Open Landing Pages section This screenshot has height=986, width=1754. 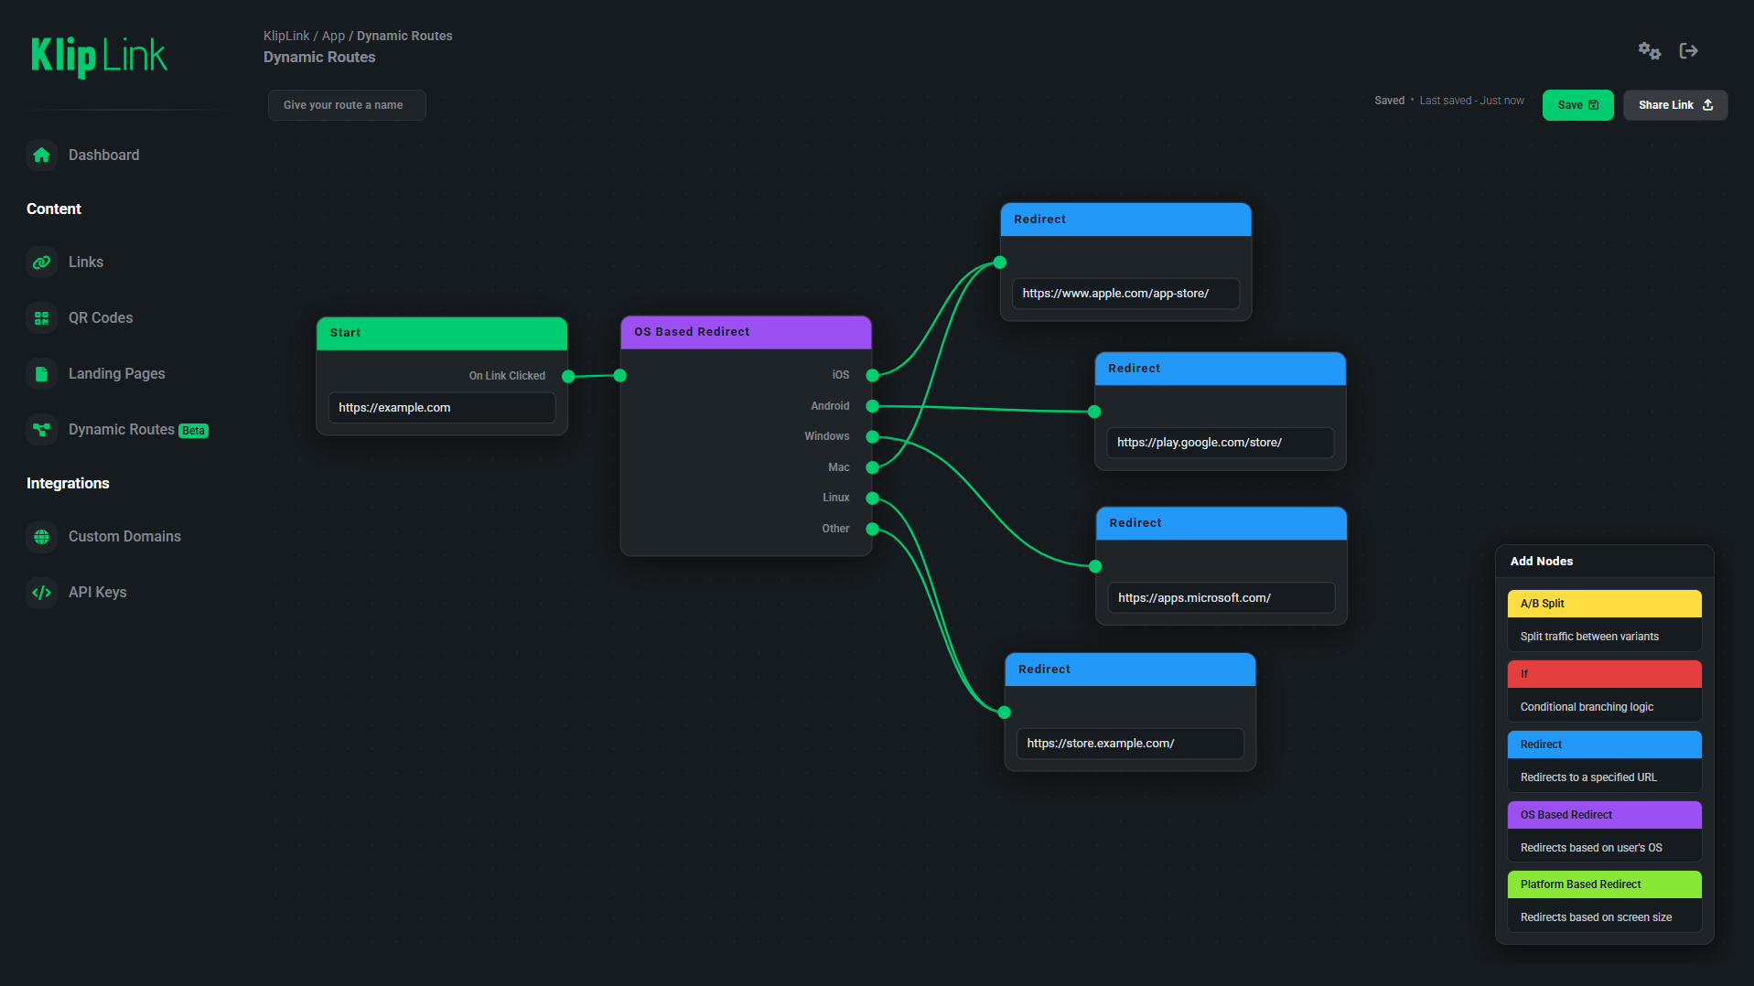point(116,374)
